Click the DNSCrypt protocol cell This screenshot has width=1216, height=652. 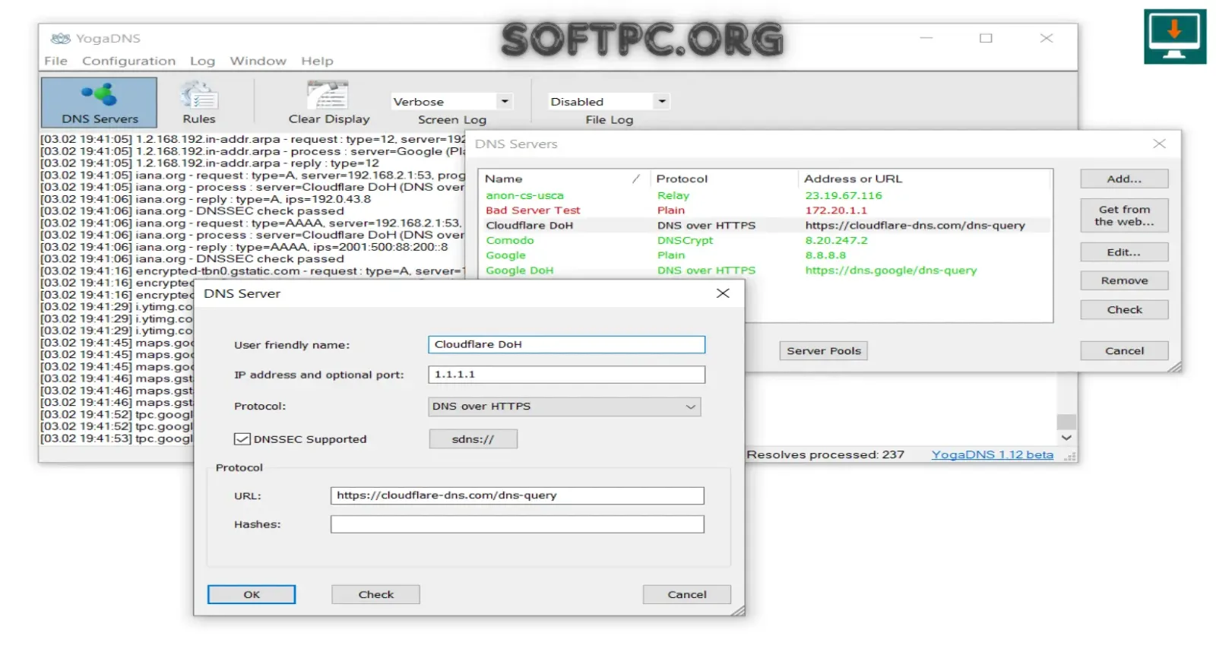point(686,240)
